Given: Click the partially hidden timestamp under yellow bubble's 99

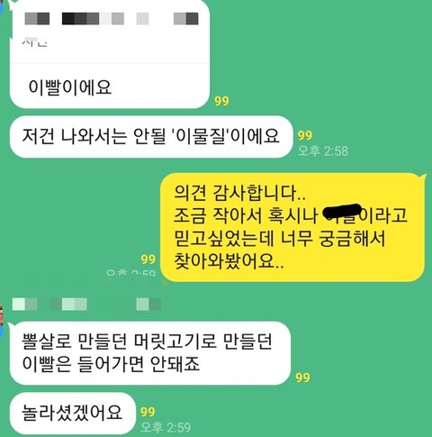Looking at the screenshot, I should point(131,273).
